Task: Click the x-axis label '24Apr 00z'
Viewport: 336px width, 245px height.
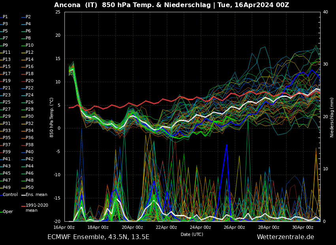Action: coord(200,228)
